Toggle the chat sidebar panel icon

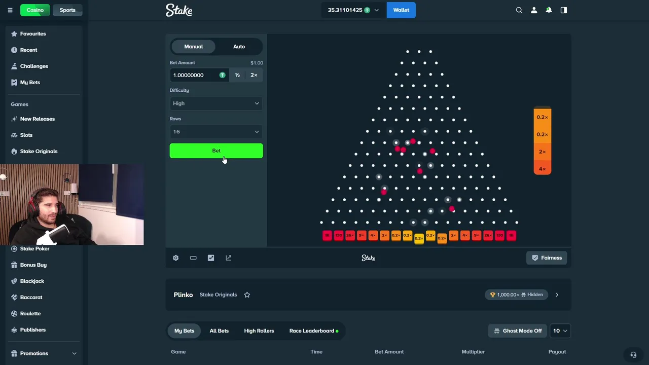tap(564, 10)
